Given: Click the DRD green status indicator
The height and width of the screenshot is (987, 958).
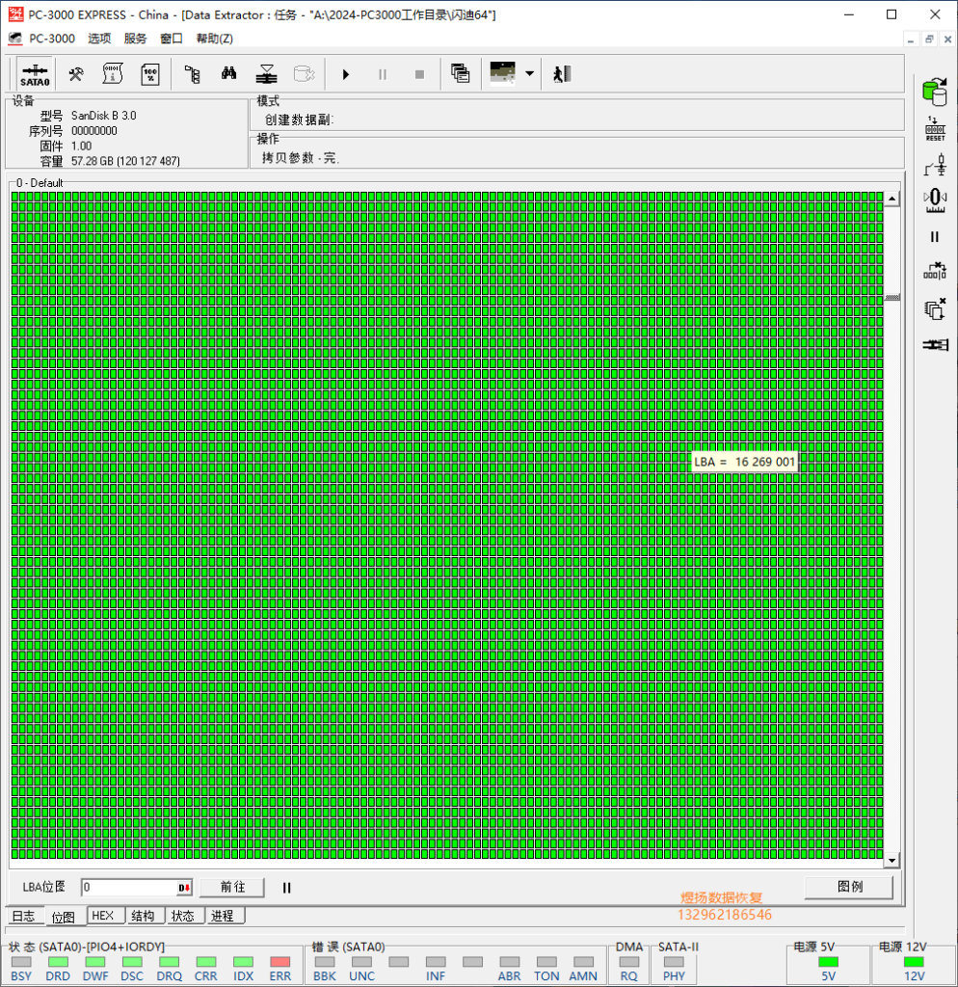Looking at the screenshot, I should tap(58, 962).
